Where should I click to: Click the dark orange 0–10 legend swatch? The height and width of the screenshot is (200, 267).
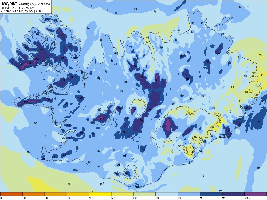(11, 194)
